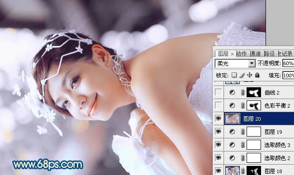Select layer name 曲线 2

click(272, 93)
